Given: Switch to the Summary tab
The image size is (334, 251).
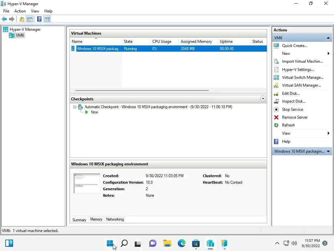Looking at the screenshot, I should 79,220.
